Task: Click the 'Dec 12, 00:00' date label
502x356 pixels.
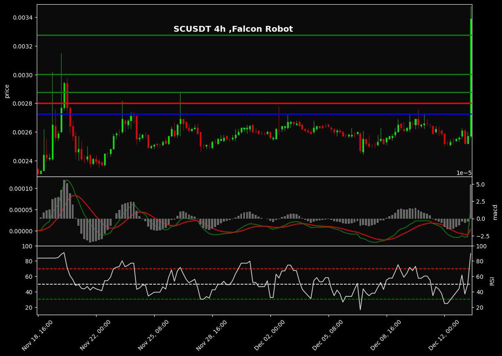Action: pos(444,335)
